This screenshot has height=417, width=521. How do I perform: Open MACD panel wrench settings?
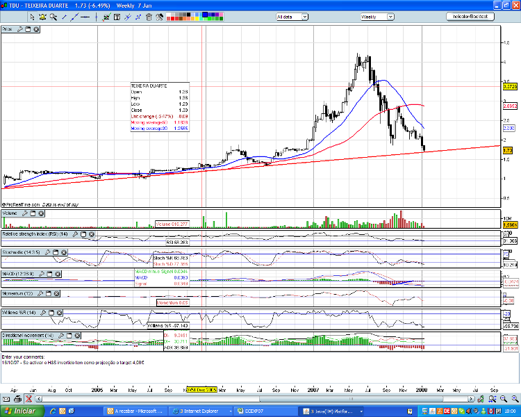pos(42,274)
